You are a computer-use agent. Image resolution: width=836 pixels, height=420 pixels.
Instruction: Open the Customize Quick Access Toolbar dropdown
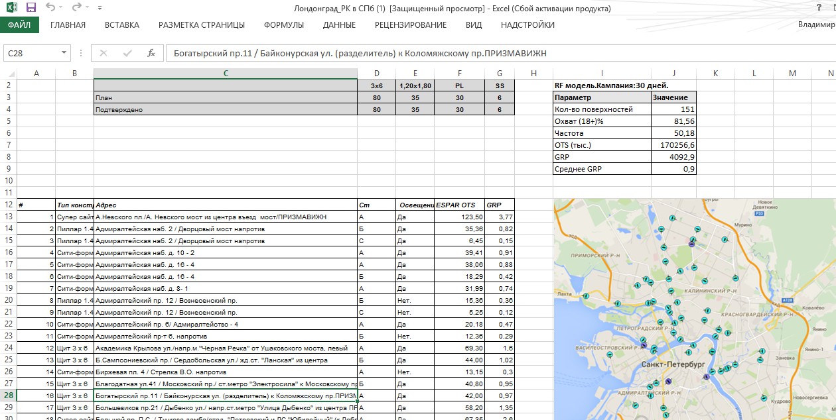pos(100,9)
